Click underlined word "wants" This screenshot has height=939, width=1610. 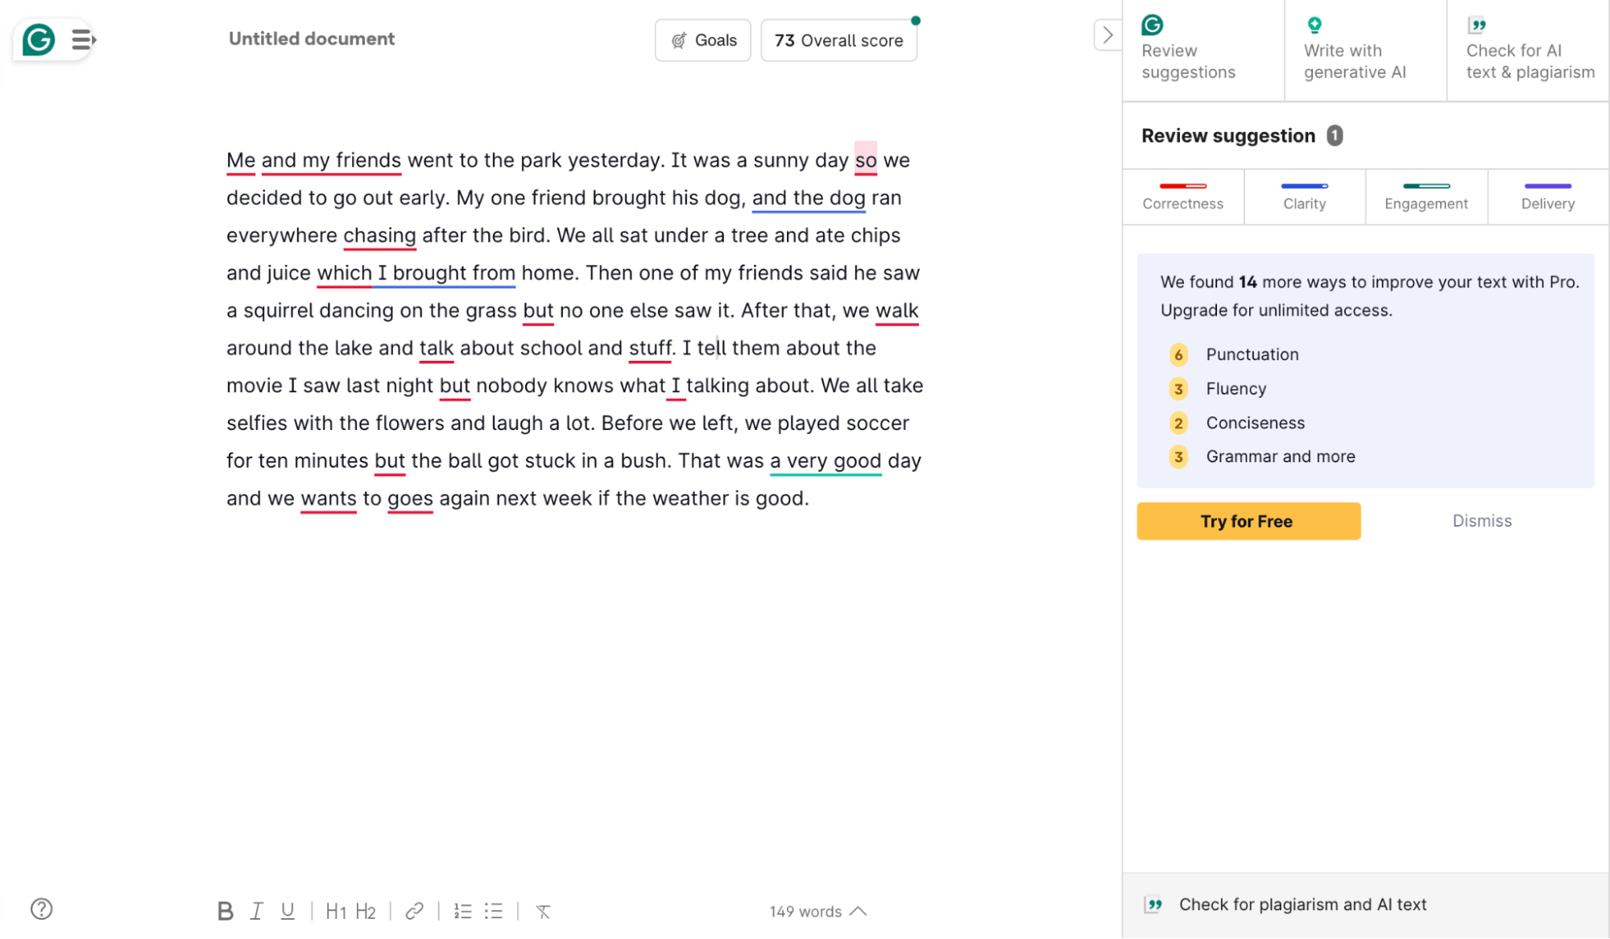(x=329, y=498)
